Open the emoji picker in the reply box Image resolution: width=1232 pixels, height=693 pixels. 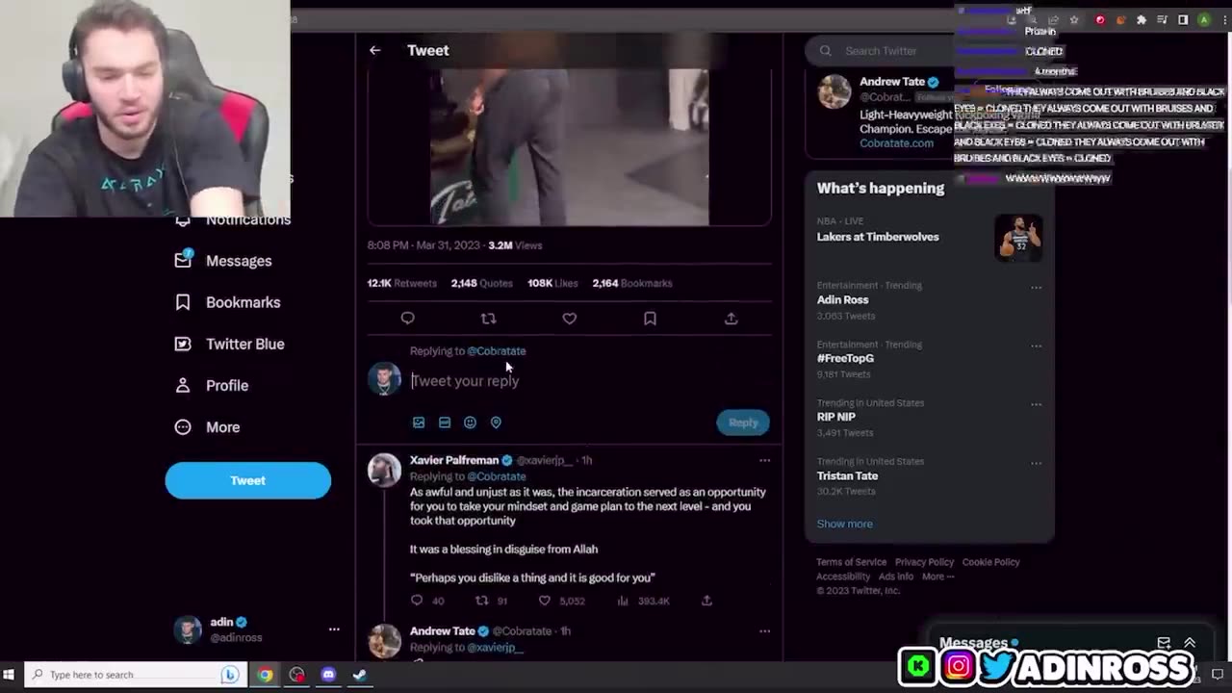[x=470, y=422]
